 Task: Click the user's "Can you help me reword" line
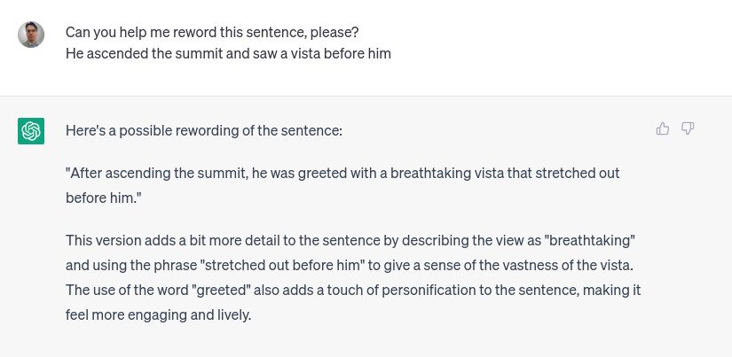point(211,32)
